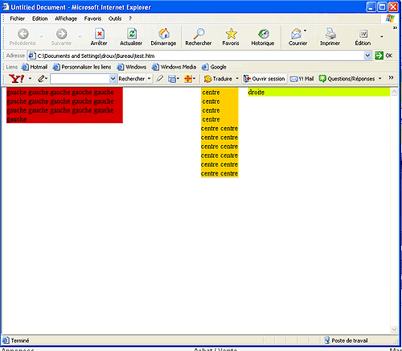Open the Favoris star toolbar button
This screenshot has height=351, width=402.
pyautogui.click(x=231, y=37)
